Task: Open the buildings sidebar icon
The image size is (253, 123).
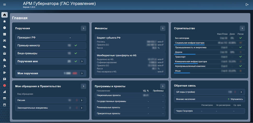Action: (4, 60)
